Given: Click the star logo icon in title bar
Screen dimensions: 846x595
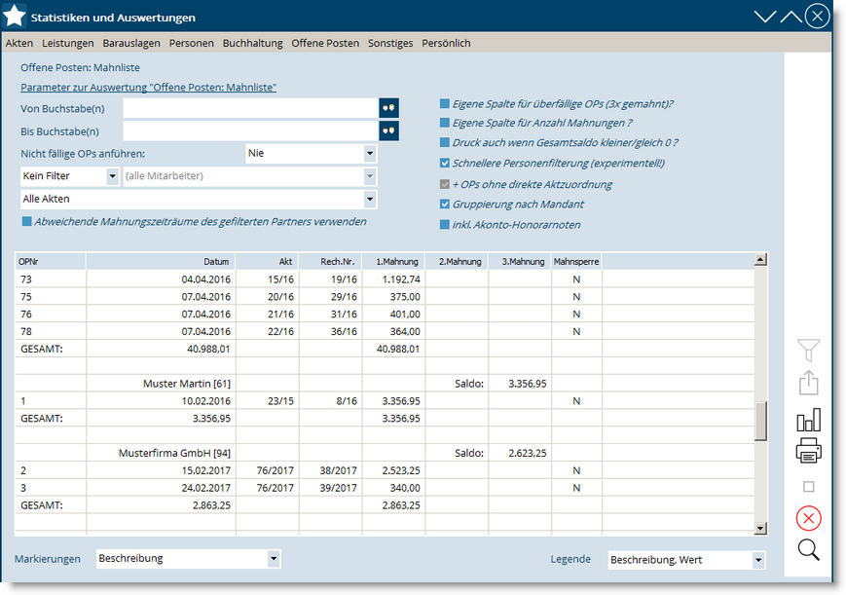Looking at the screenshot, I should point(15,17).
